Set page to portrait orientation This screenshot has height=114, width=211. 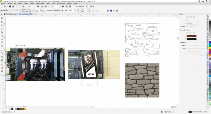click(34, 10)
